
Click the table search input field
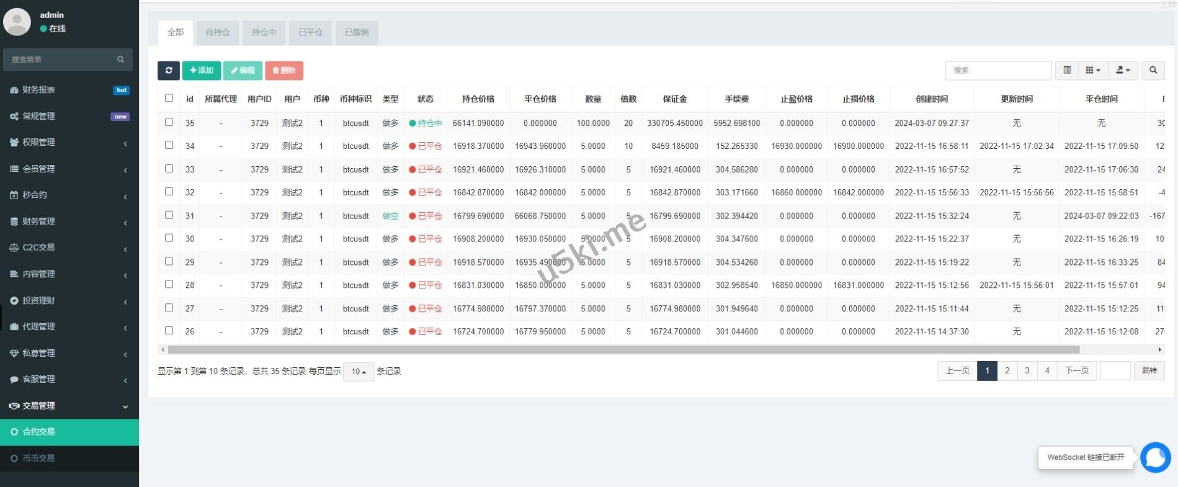pos(997,71)
